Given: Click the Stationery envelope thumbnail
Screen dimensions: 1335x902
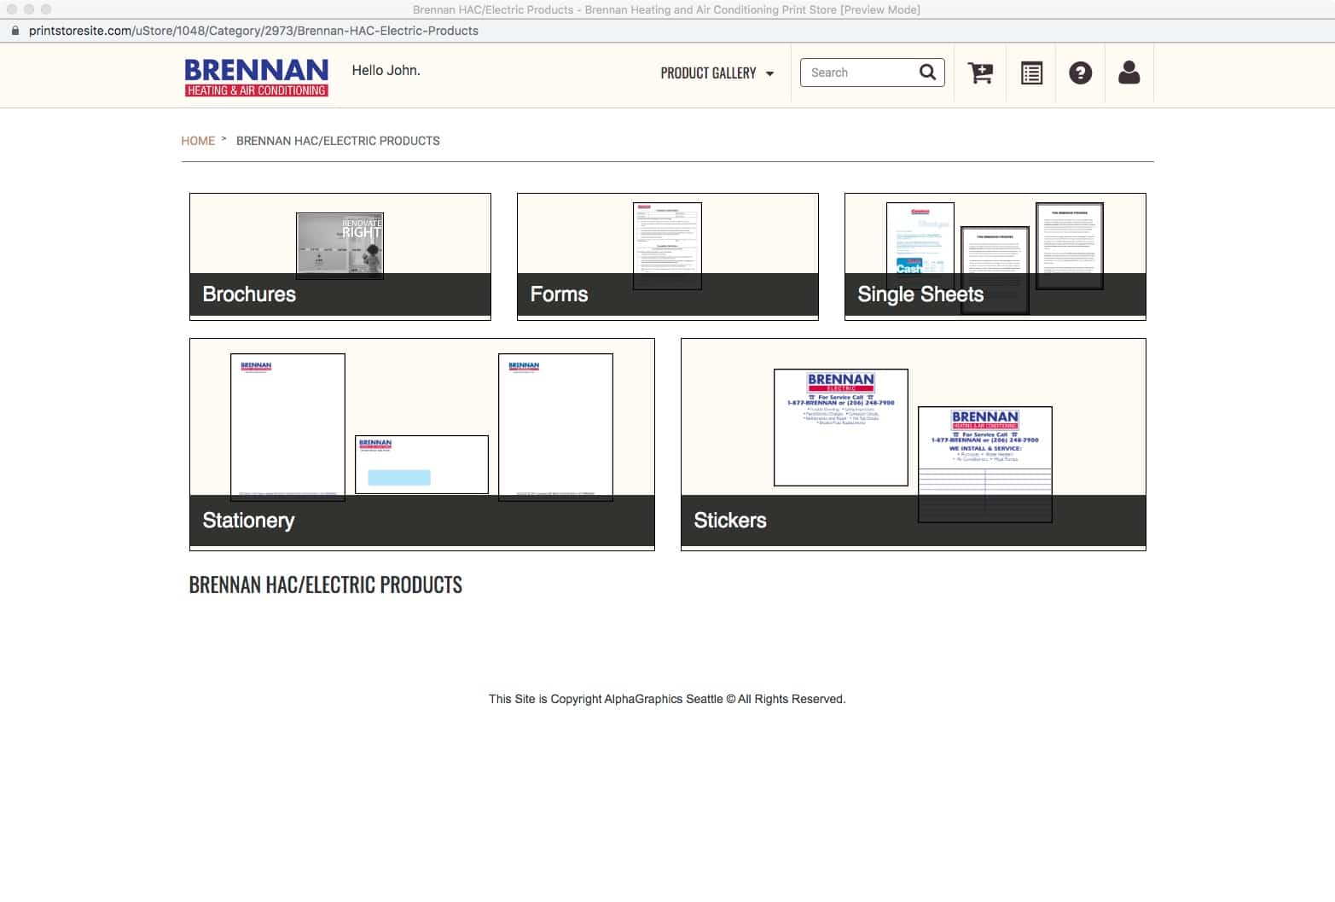Looking at the screenshot, I should (421, 465).
